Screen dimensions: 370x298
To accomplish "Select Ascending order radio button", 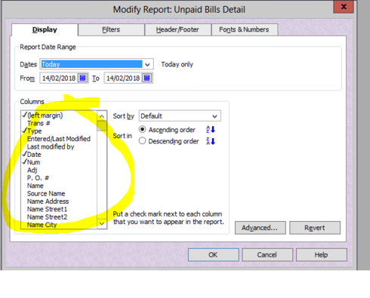I will click(142, 130).
